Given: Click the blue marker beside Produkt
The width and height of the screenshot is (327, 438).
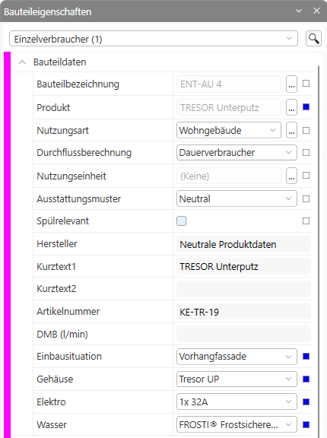Looking at the screenshot, I should click(306, 106).
